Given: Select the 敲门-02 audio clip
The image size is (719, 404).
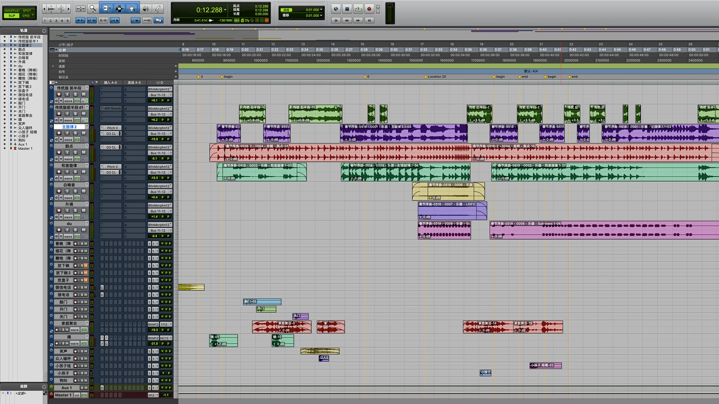Looking at the screenshot, I should (262, 302).
